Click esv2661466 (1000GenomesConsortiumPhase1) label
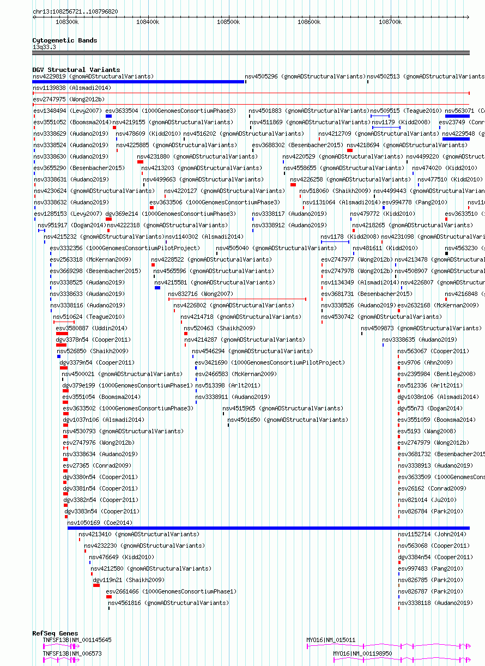 point(171,591)
